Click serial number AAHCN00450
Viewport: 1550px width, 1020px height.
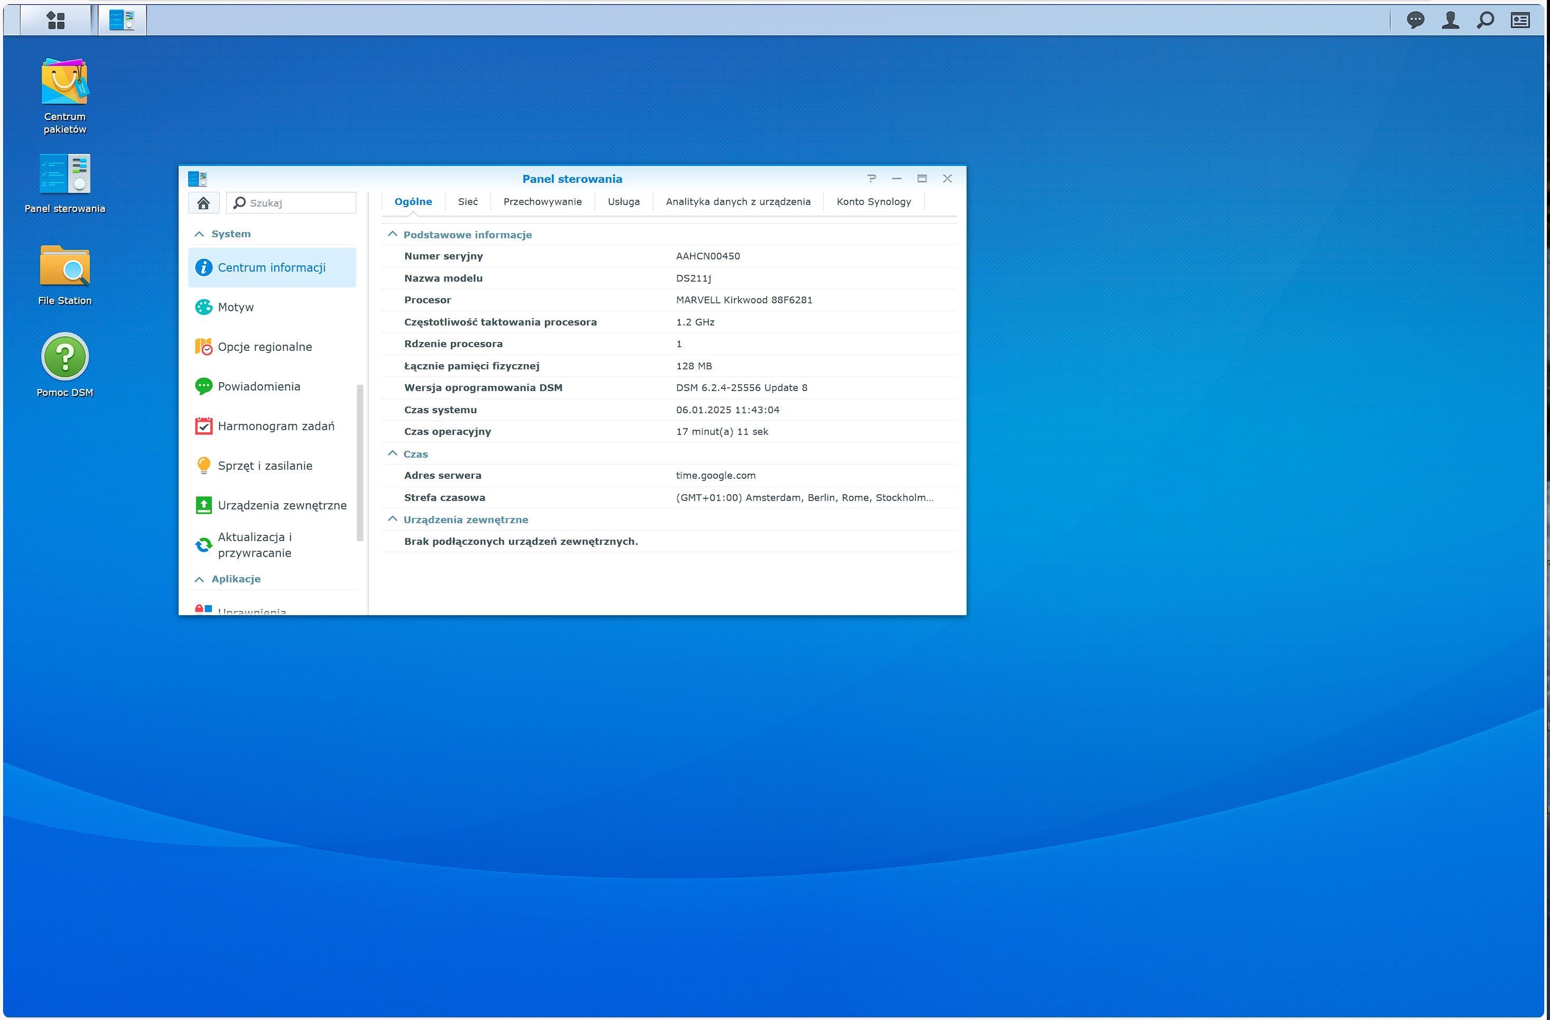(x=708, y=256)
